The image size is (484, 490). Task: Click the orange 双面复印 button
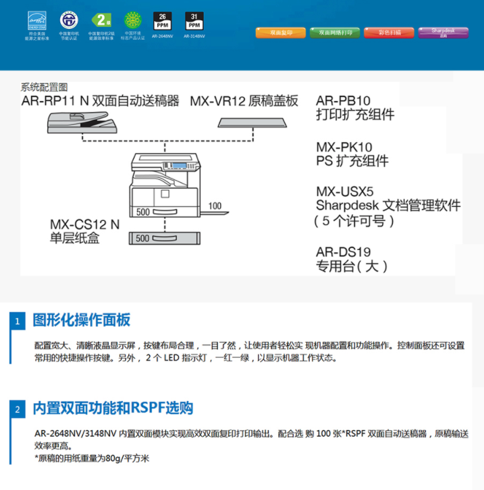click(x=281, y=33)
